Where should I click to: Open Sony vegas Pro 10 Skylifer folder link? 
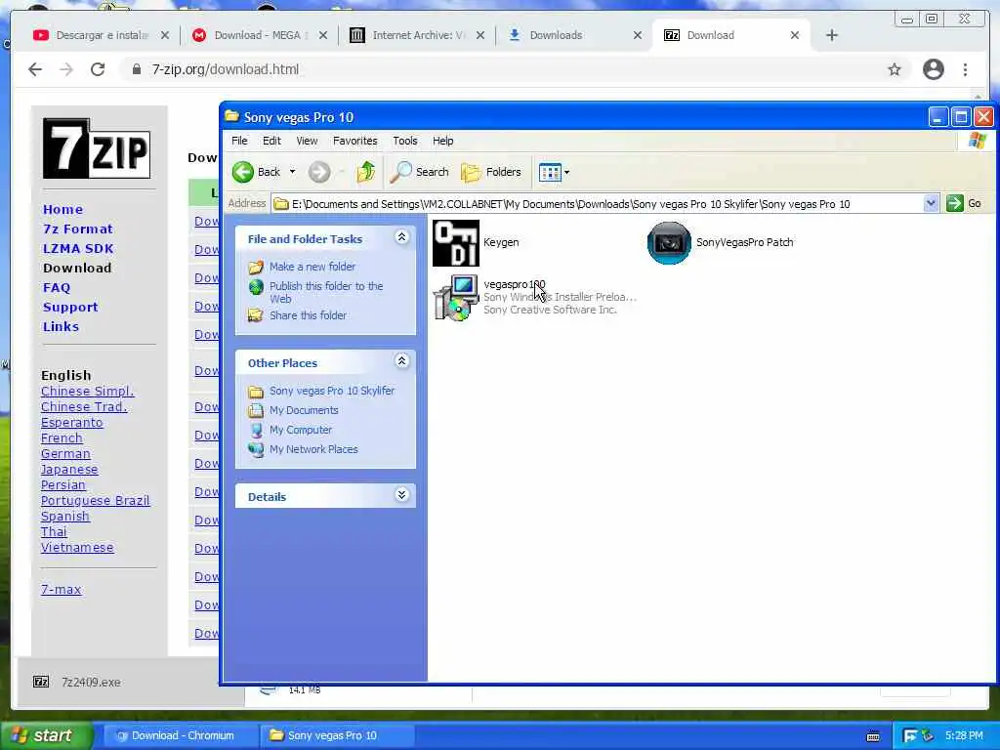(332, 391)
